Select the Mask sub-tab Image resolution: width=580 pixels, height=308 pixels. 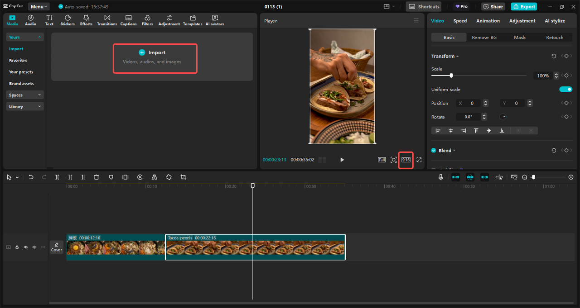pos(520,38)
